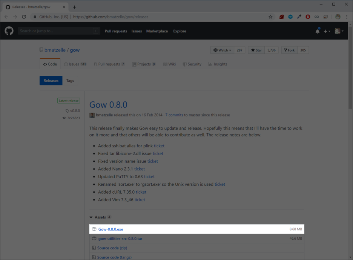
Task: Bookmark page with star icon
Action: coord(271,17)
